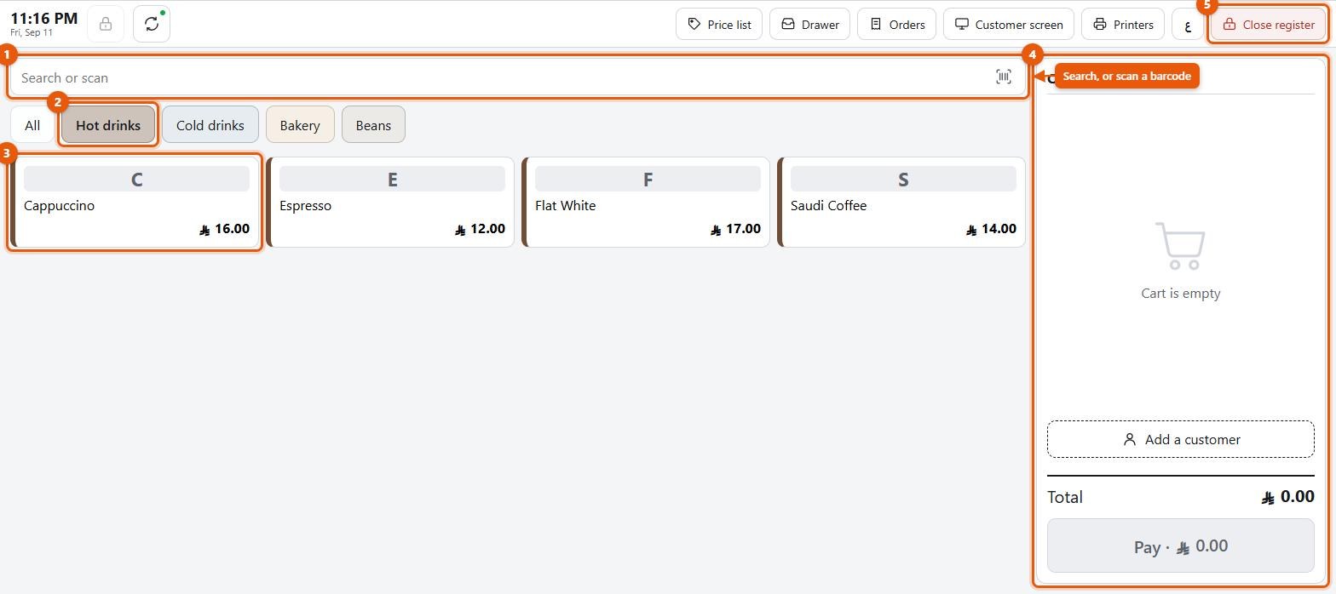Select the Bakery category

click(300, 125)
